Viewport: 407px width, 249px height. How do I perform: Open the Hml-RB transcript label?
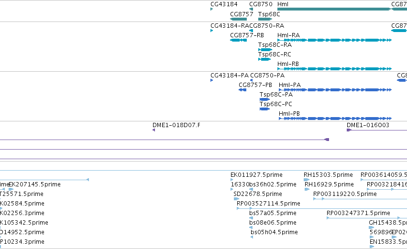(288, 64)
